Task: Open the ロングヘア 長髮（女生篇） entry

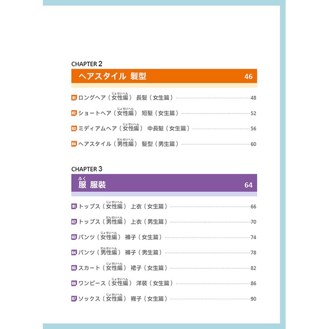Action: (x=164, y=97)
